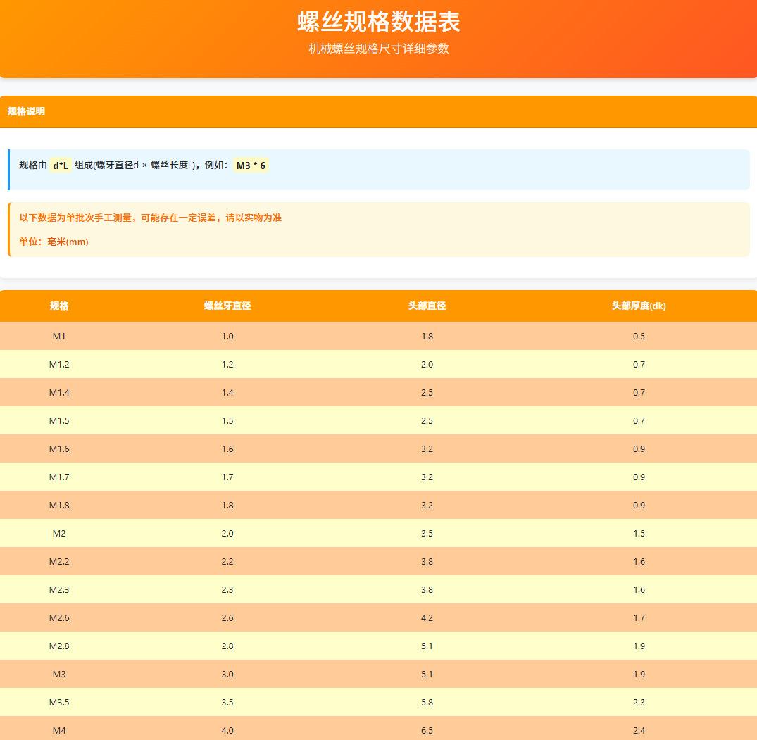Select the 规格说明 section header
The width and height of the screenshot is (757, 740).
tap(26, 111)
